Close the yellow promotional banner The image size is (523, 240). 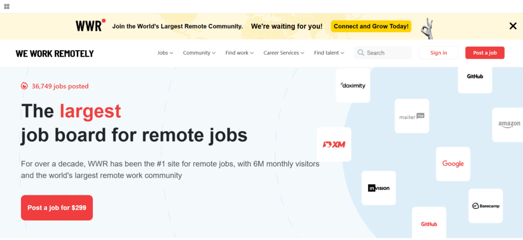pos(513,26)
